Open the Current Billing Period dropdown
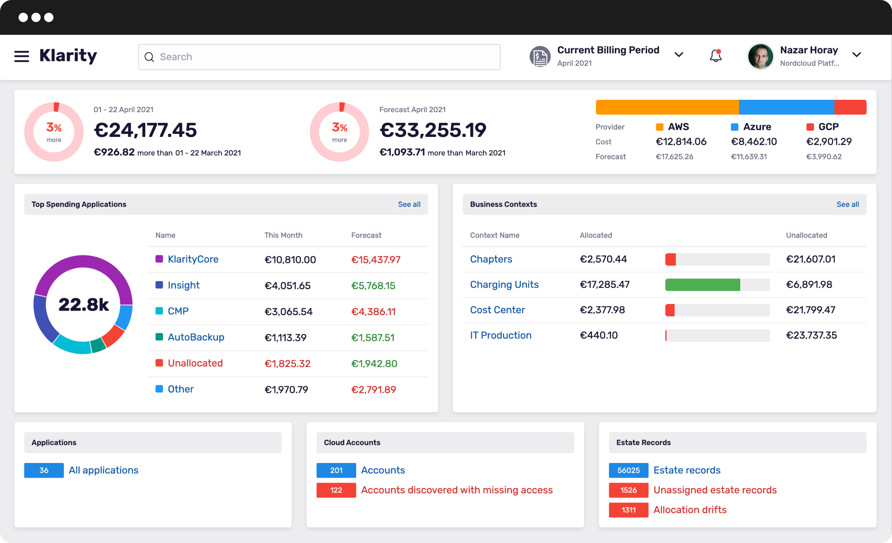This screenshot has height=543, width=892. [679, 55]
